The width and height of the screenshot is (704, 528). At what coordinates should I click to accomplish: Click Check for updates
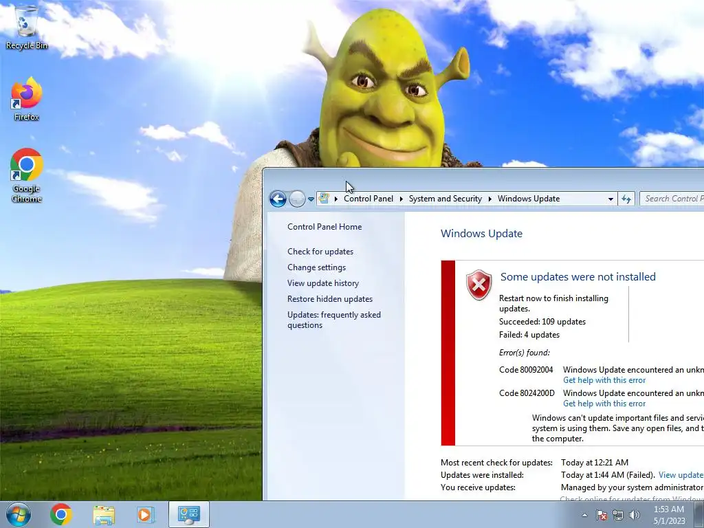click(x=320, y=252)
